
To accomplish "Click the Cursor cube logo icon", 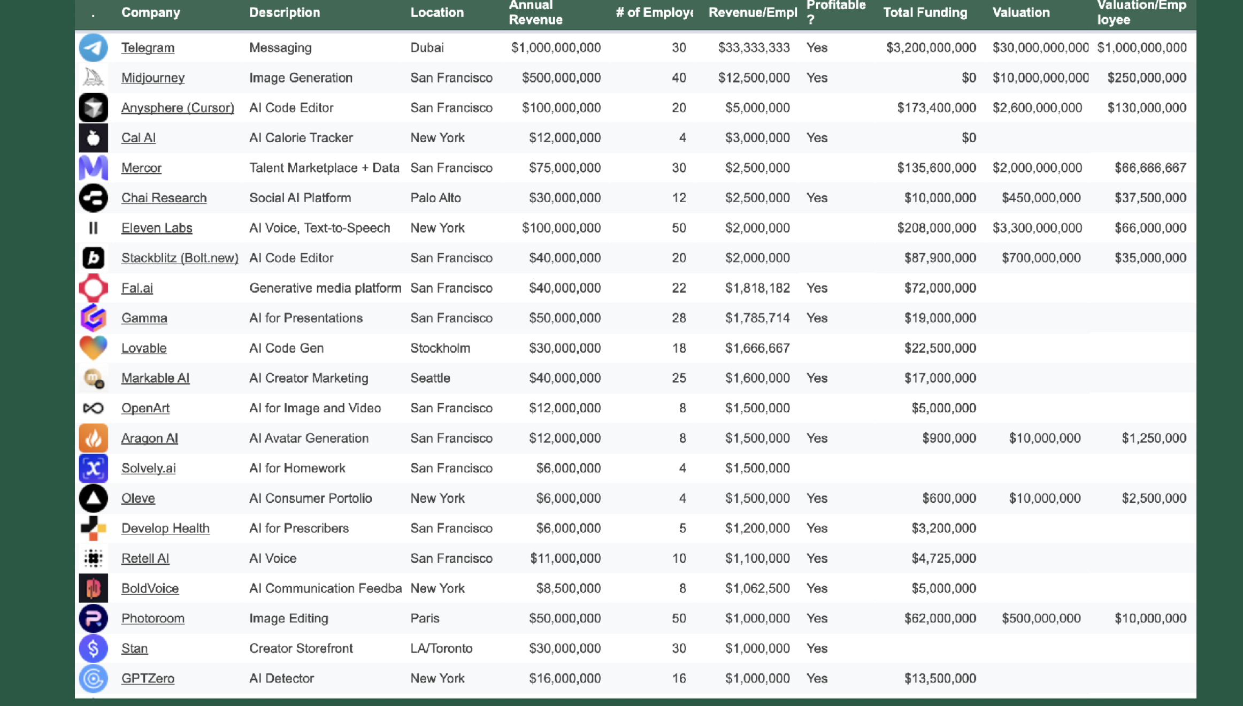I will (93, 108).
